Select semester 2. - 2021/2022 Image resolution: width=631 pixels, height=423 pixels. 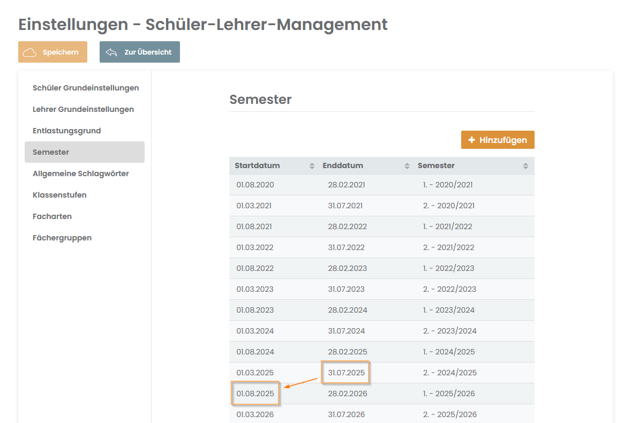coord(449,248)
